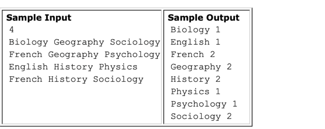Click the Physics 1 output line
The width and height of the screenshot is (325, 129).
click(195, 92)
